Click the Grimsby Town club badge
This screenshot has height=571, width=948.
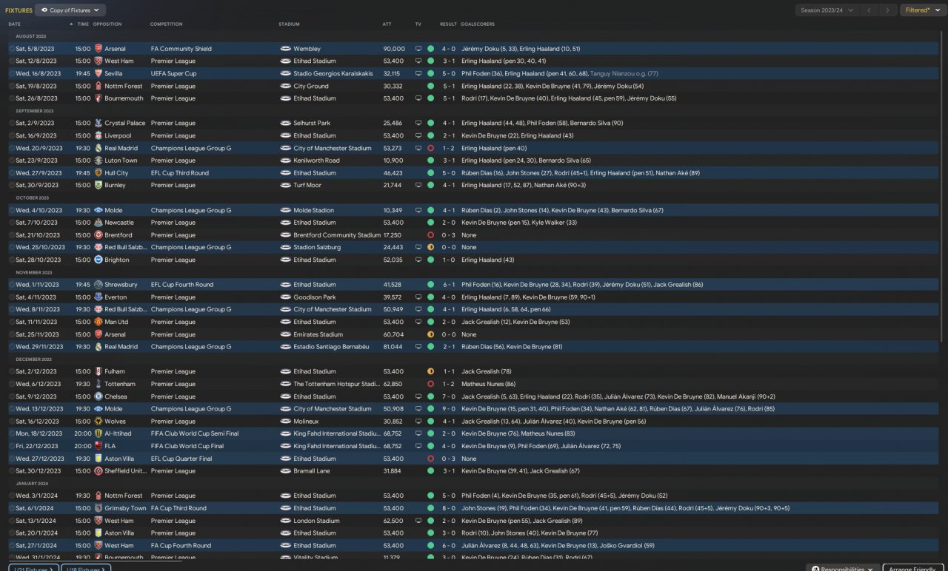point(99,509)
